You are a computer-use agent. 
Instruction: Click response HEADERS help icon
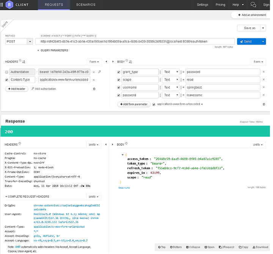point(20,143)
